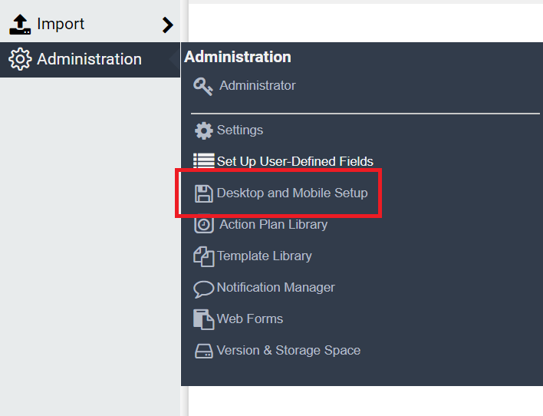Click the Action Plan Library clock icon

pyautogui.click(x=204, y=225)
